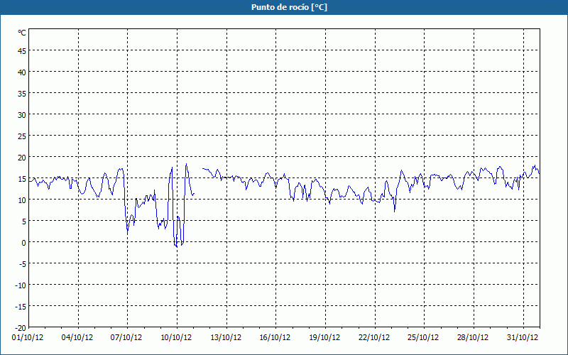568x355 pixels.
Task: Click the 25 y-axis label
Action: pyautogui.click(x=22, y=136)
